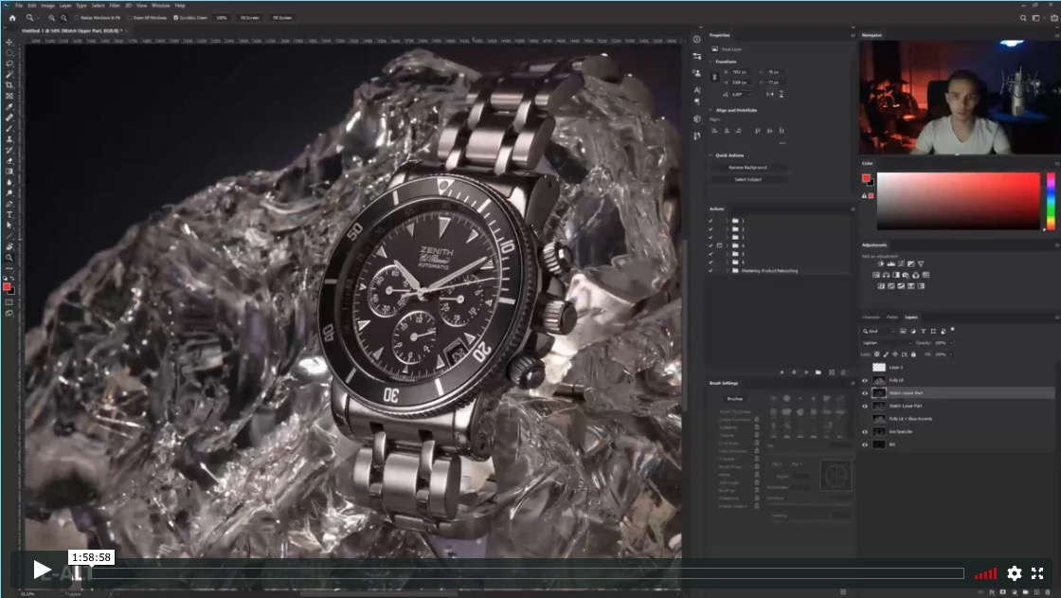Expand Mastering Product Retouching action set
This screenshot has width=1061, height=598.
728,270
